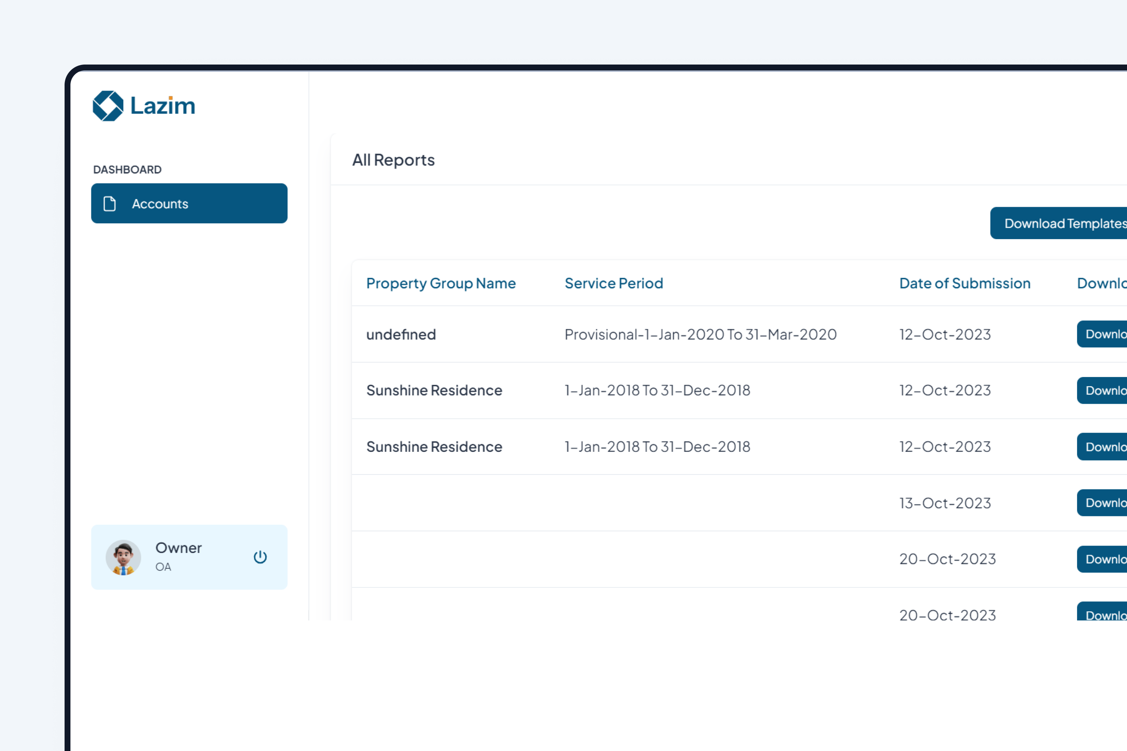The width and height of the screenshot is (1127, 751).
Task: Click the Date of Submission column header
Action: click(964, 283)
